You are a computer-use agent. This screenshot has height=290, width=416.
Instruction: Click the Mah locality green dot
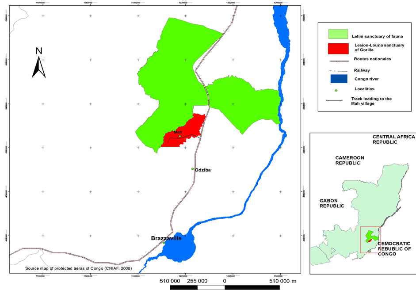(179, 136)
